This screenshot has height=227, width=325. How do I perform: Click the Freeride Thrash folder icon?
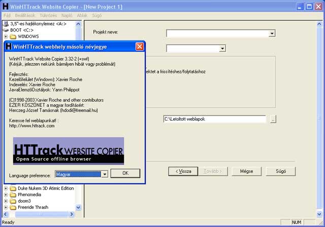coord(13,207)
